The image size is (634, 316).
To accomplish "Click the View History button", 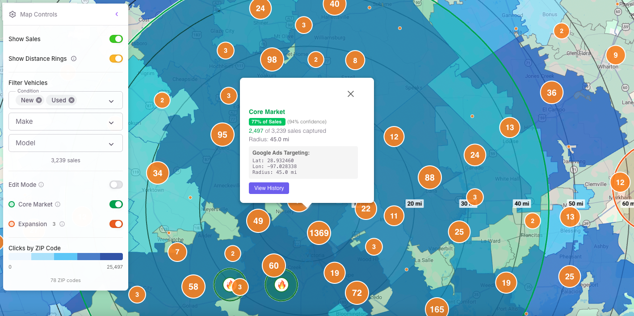I will (x=269, y=188).
